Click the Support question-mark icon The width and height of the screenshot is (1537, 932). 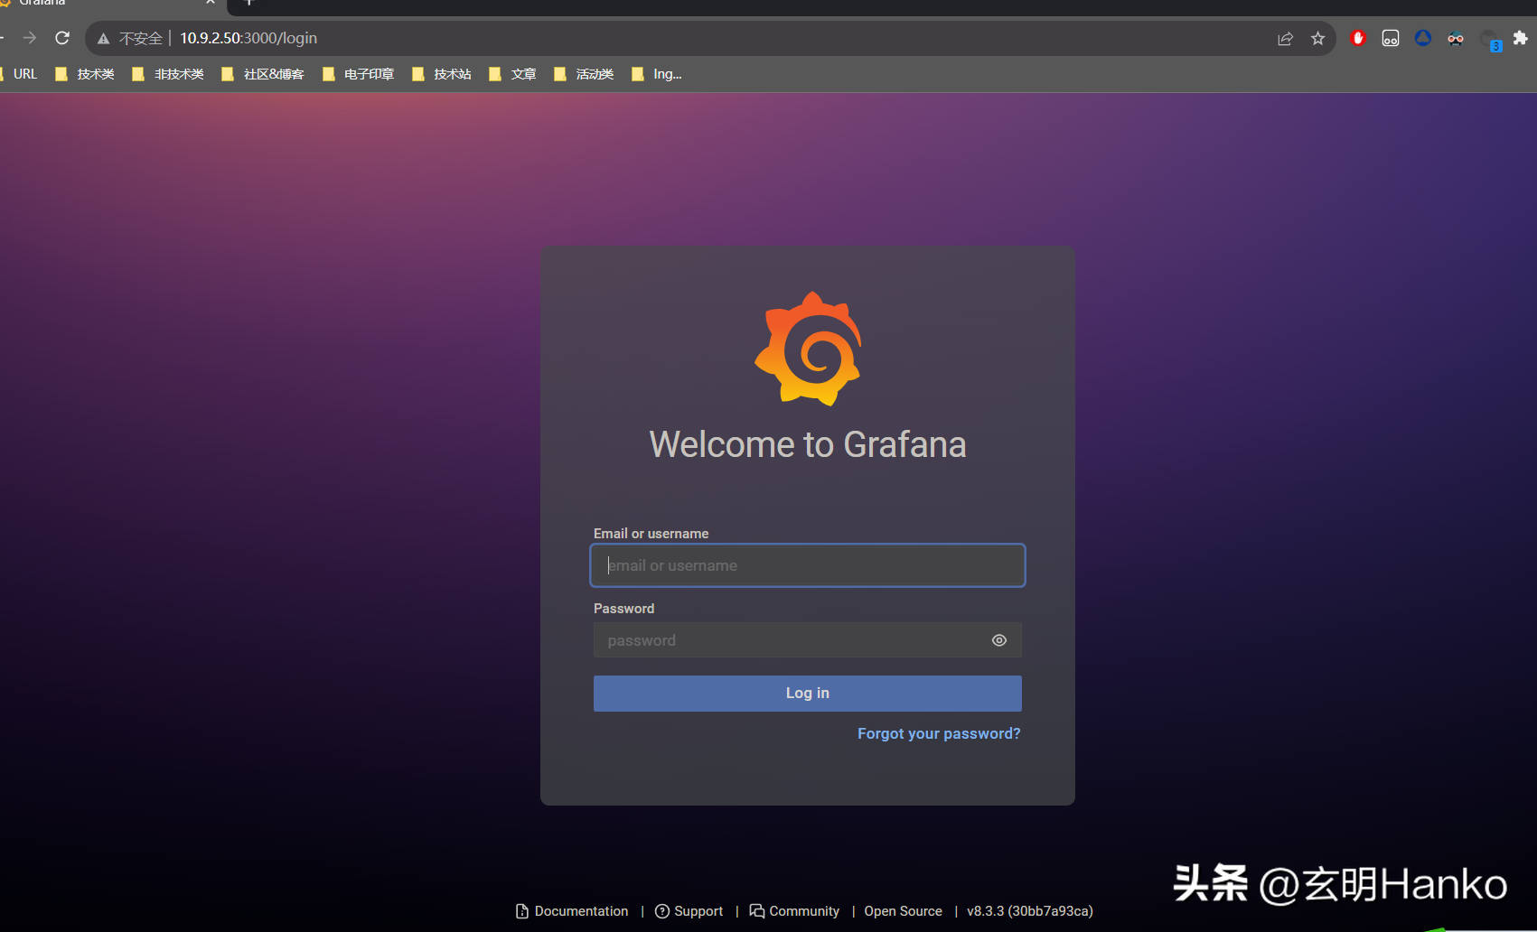[662, 911]
